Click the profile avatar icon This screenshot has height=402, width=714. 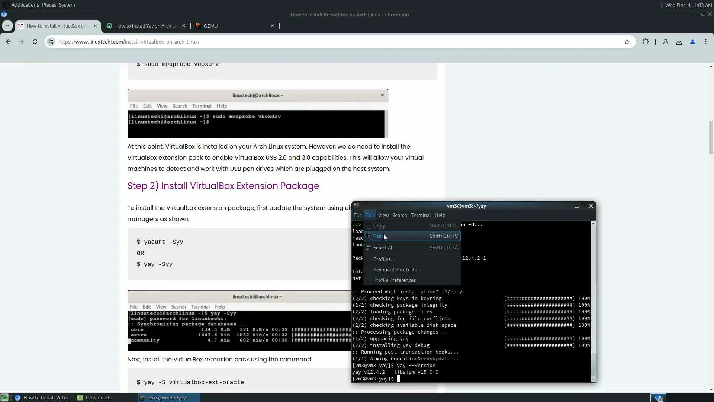click(x=692, y=42)
